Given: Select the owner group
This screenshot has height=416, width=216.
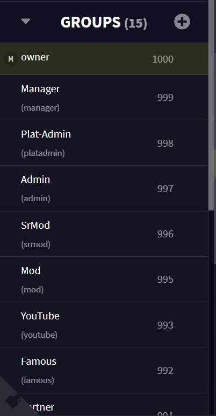Looking at the screenshot, I should (x=104, y=59).
